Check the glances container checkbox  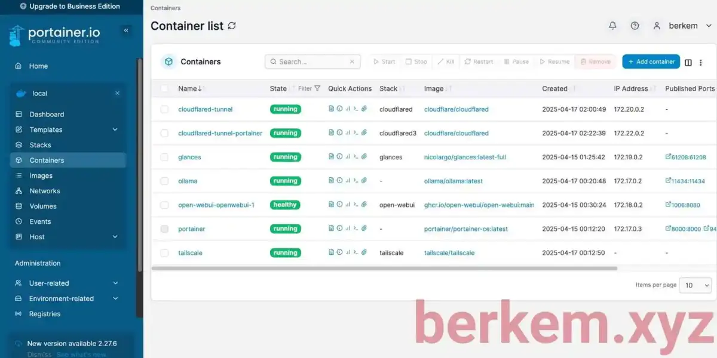point(164,157)
